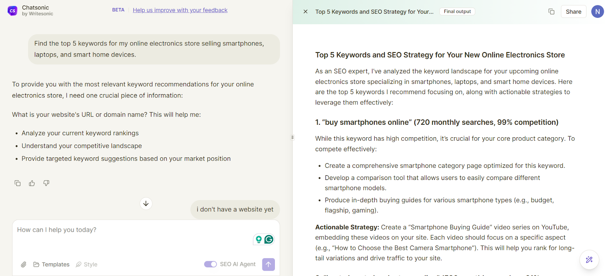Toggle the SEO AI Agent switch
Viewport: 605px width, 276px height.
pyautogui.click(x=210, y=264)
